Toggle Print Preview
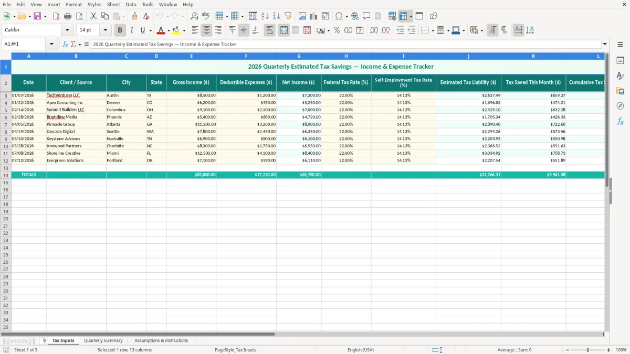The height and width of the screenshot is (354, 630). click(x=79, y=16)
